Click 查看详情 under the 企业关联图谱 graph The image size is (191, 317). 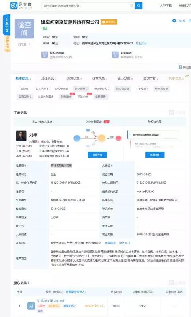(x=97, y=155)
